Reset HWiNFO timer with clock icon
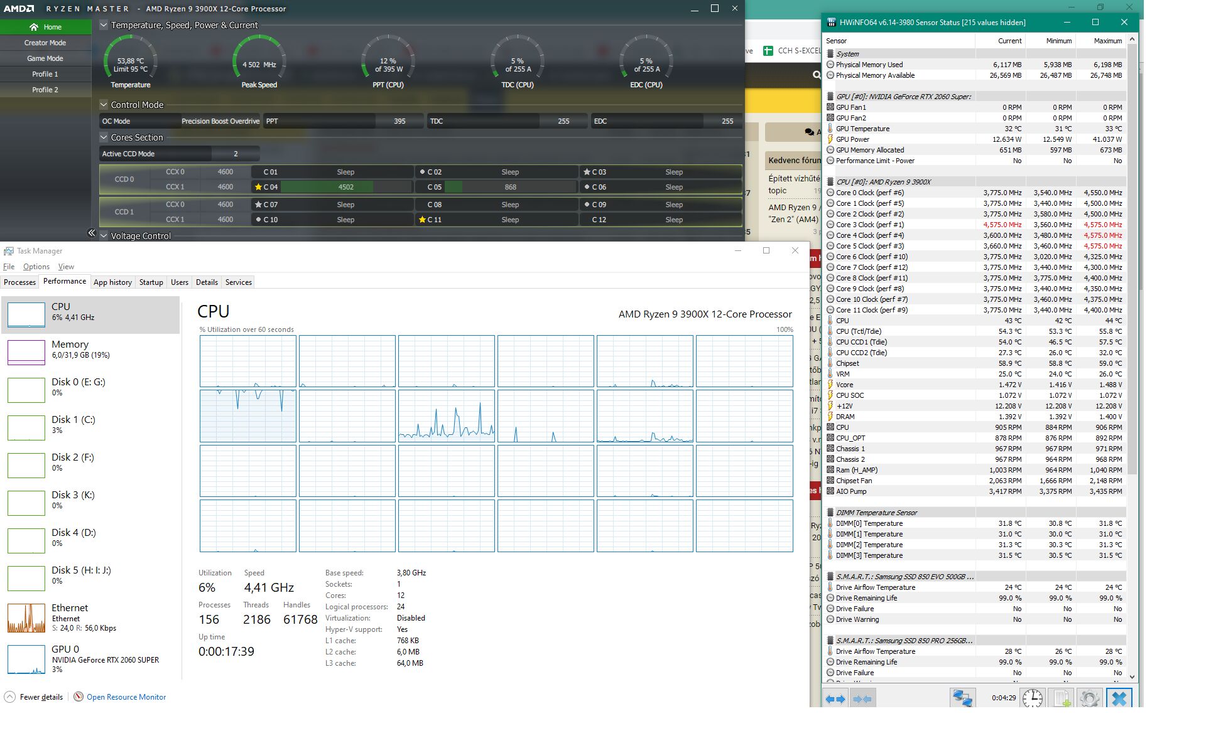Viewport: 1206px width, 753px height. coord(1032,698)
